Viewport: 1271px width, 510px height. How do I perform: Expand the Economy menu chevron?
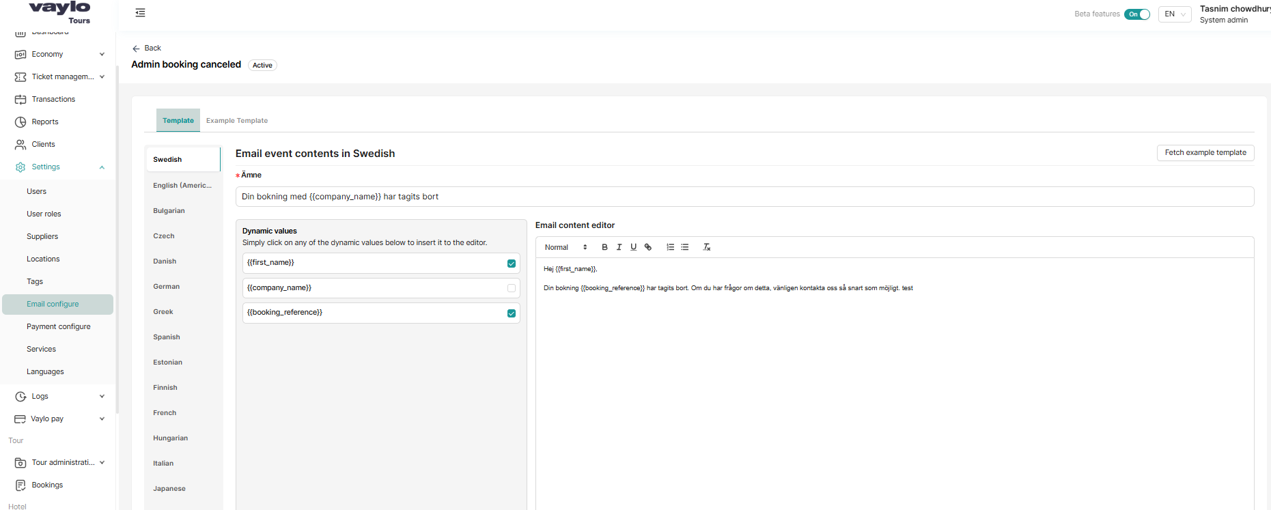point(102,55)
